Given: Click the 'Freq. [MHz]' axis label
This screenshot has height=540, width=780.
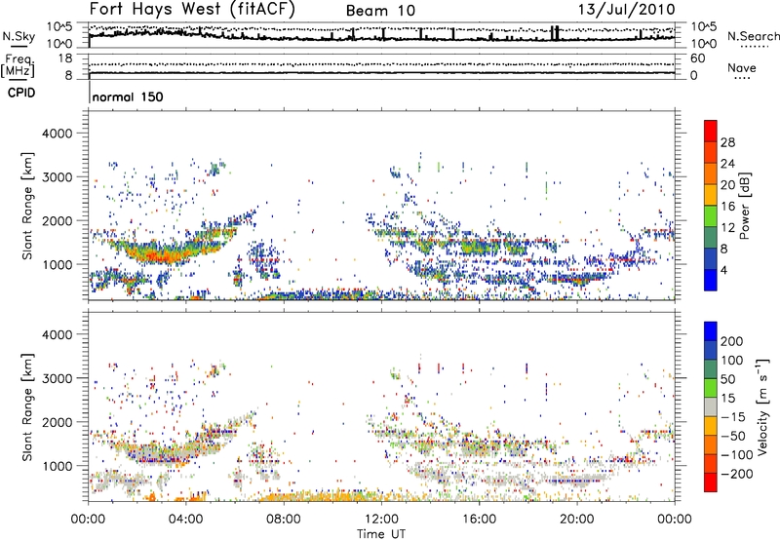Looking at the screenshot, I should 18,66.
